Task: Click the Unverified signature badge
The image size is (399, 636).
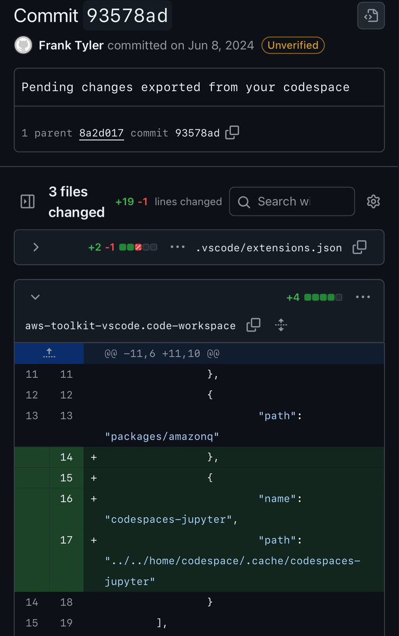Action: coord(293,45)
